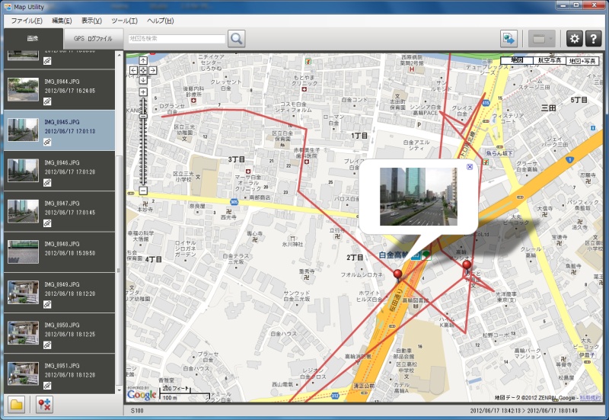609x420 pixels.
Task: Click the status bar GPS log time range
Action: click(x=523, y=411)
